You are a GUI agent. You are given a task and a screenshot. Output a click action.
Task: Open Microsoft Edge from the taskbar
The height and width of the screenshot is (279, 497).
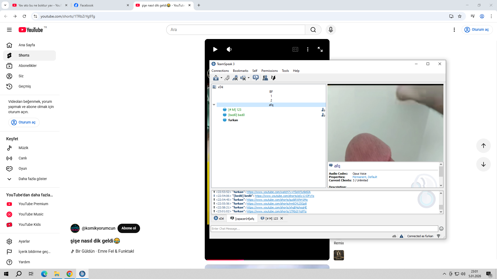(44, 274)
